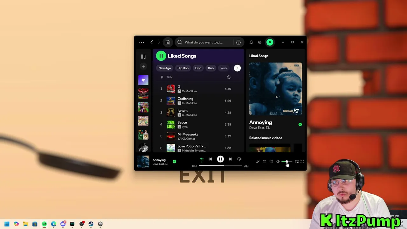Open the Browse icon in search bar

[x=238, y=42]
